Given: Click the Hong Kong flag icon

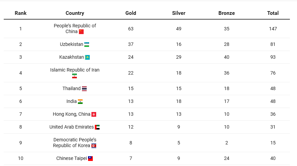Looking at the screenshot, I should 94,114.
